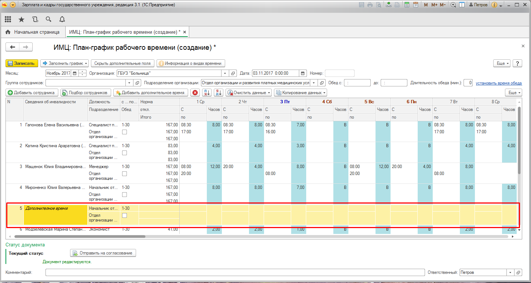The image size is (531, 283).
Task: Toggle Обед checkbox in Дополнительное время row
Action: (x=124, y=215)
